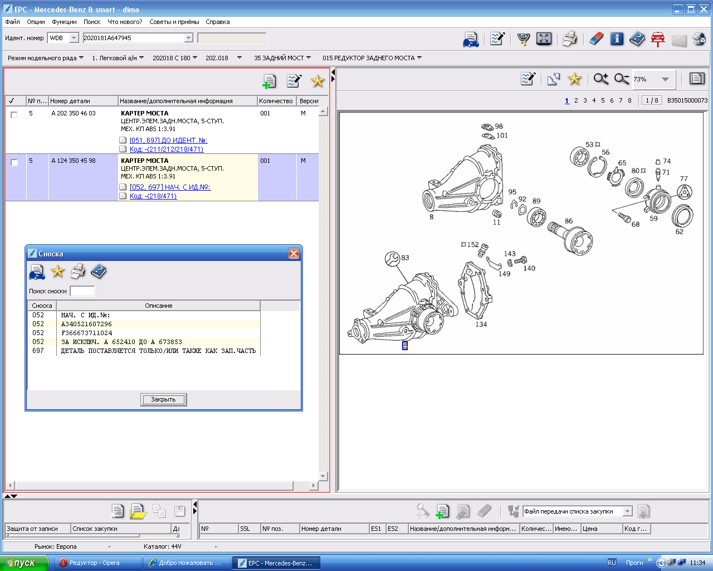Screen dimensions: 713x571
Task: Click the star icon in Сноска dialog
Action: pyautogui.click(x=57, y=272)
